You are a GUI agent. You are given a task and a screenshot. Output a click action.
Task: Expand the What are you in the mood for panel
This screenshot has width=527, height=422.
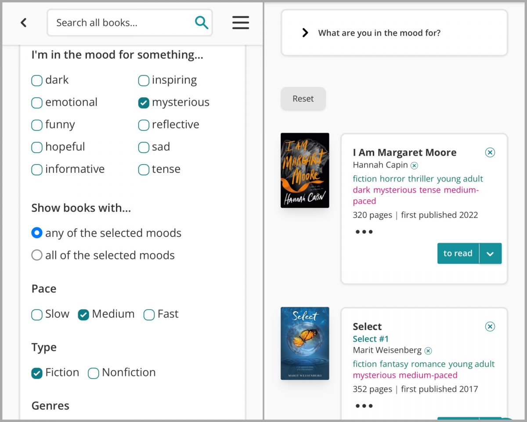(305, 33)
